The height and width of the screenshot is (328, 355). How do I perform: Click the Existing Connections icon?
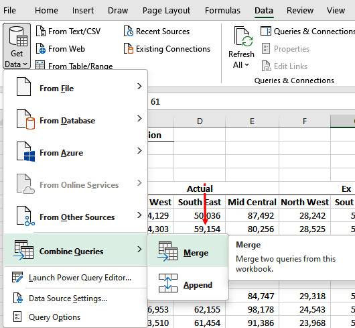pyautogui.click(x=129, y=48)
